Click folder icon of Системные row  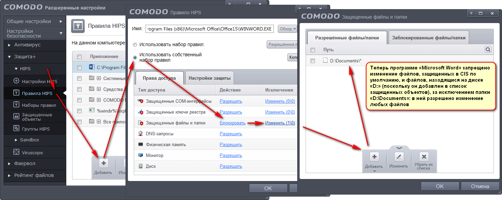tap(91, 78)
